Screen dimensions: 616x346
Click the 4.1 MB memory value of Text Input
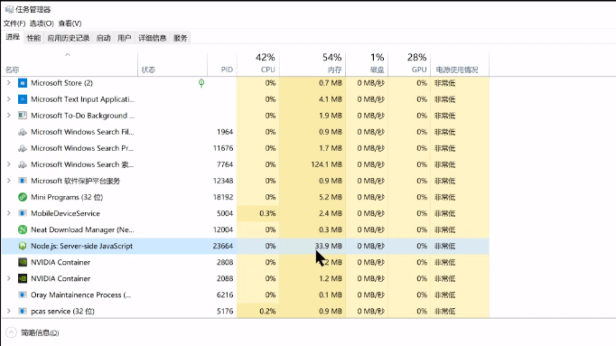click(331, 99)
